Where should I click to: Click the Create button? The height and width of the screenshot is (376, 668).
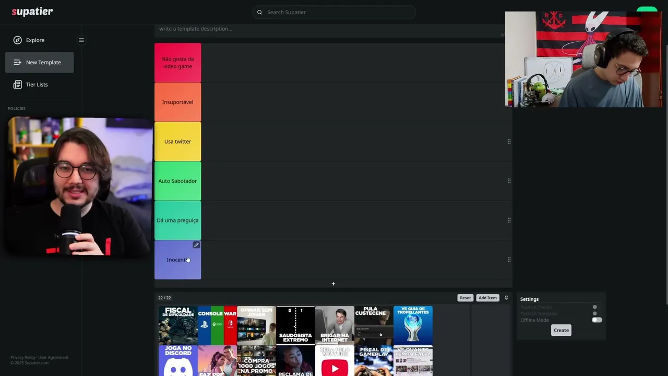[561, 330]
